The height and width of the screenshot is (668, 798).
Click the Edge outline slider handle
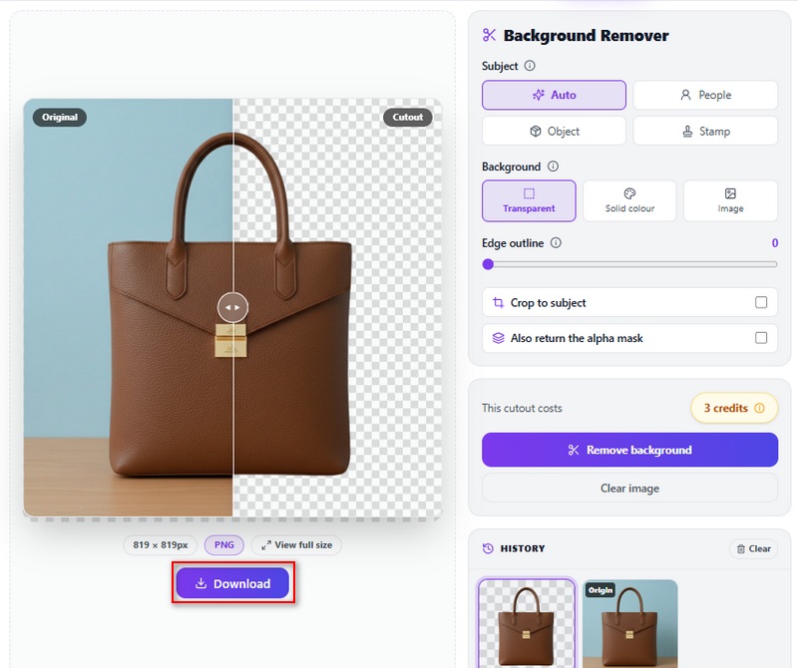coord(488,264)
